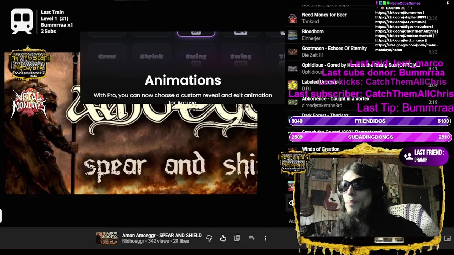Open the metal-mondays Google Sites link

406,47
